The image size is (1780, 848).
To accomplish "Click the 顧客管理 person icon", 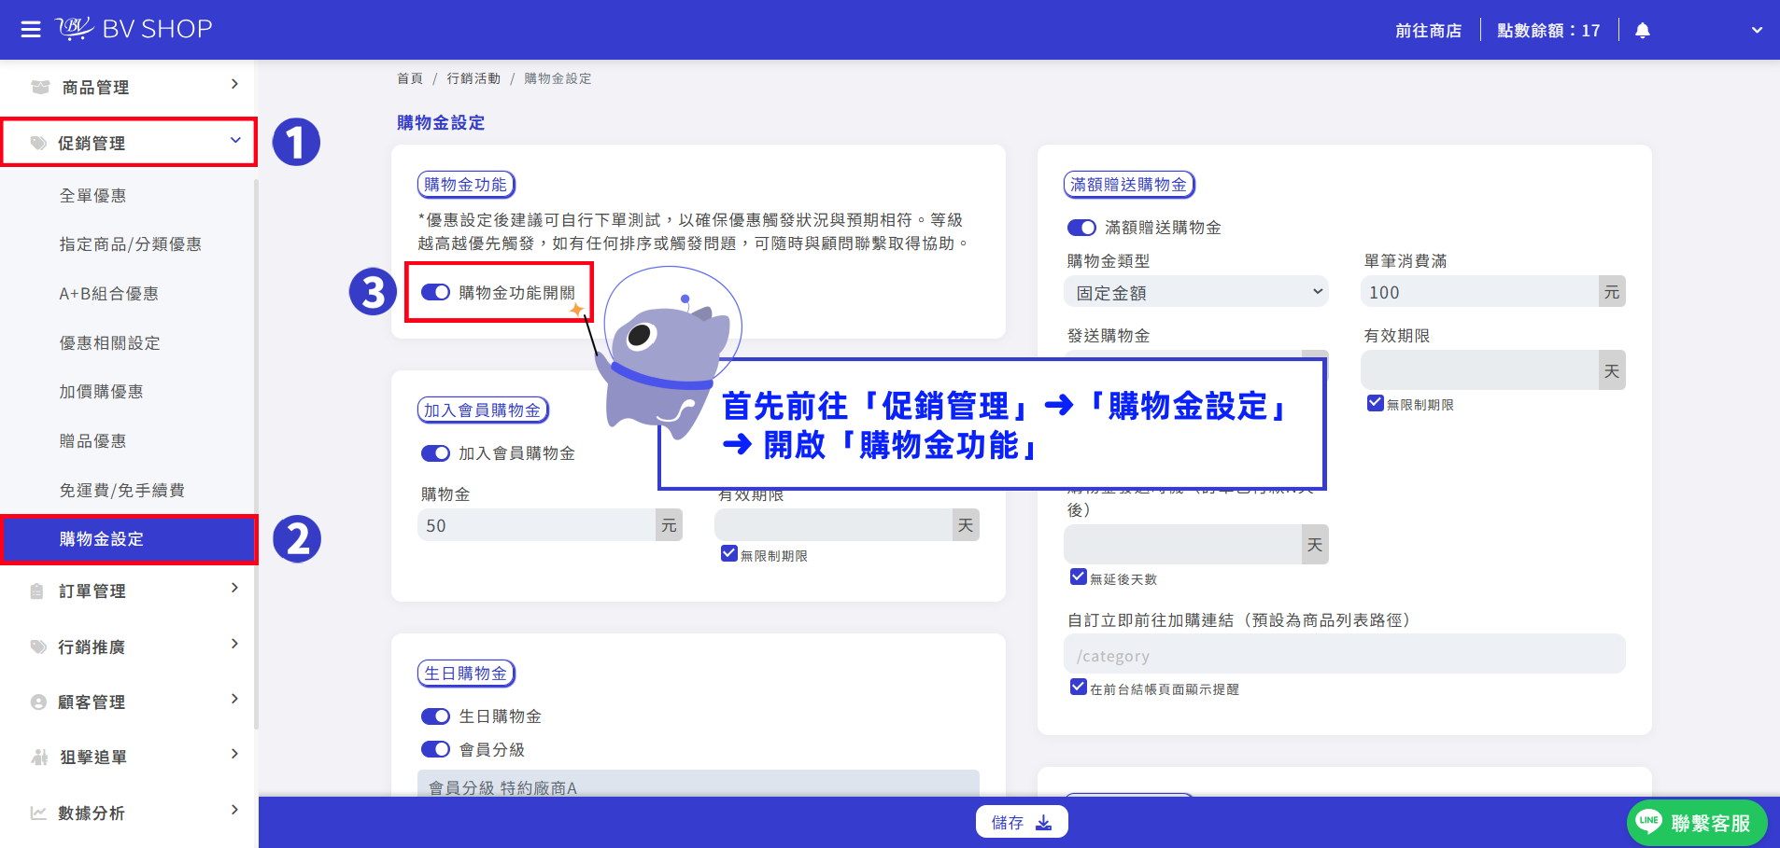I will pos(38,702).
